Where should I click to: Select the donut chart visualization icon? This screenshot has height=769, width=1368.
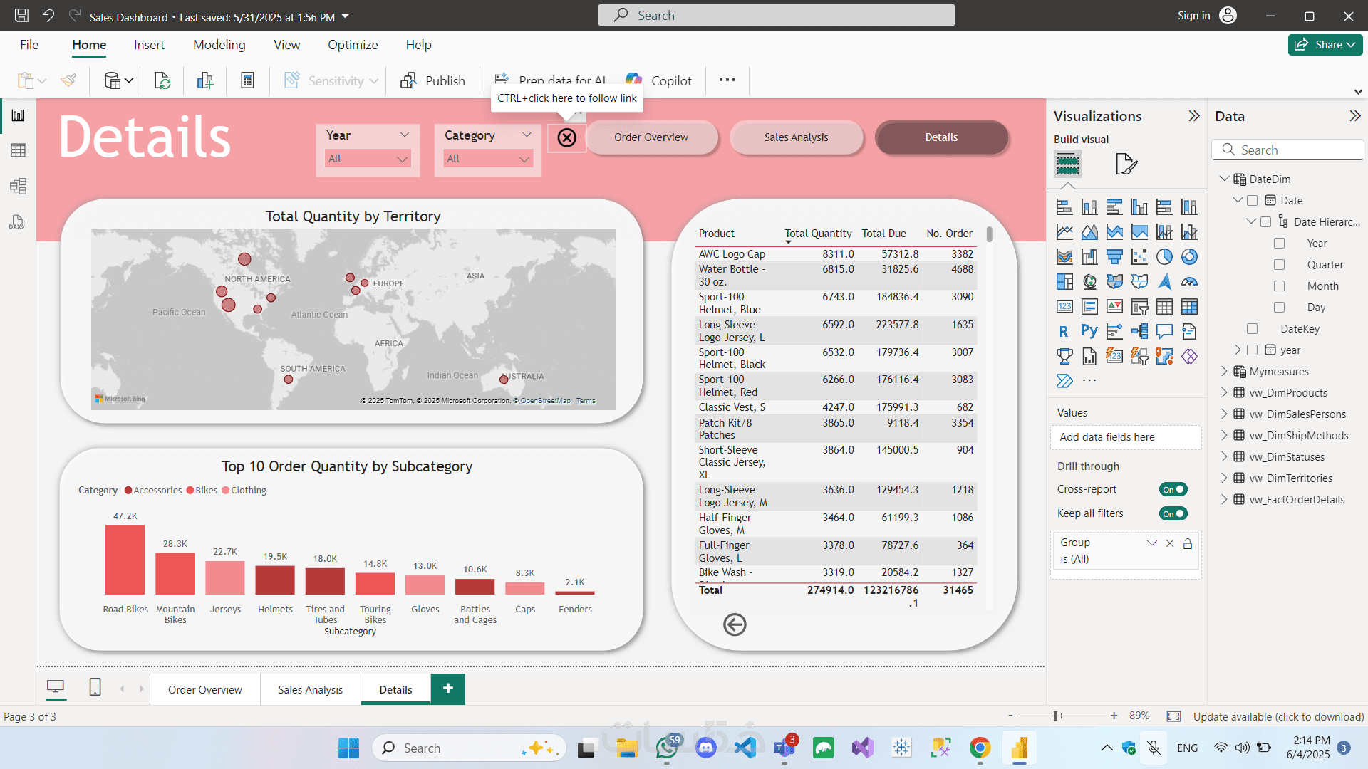click(1189, 257)
